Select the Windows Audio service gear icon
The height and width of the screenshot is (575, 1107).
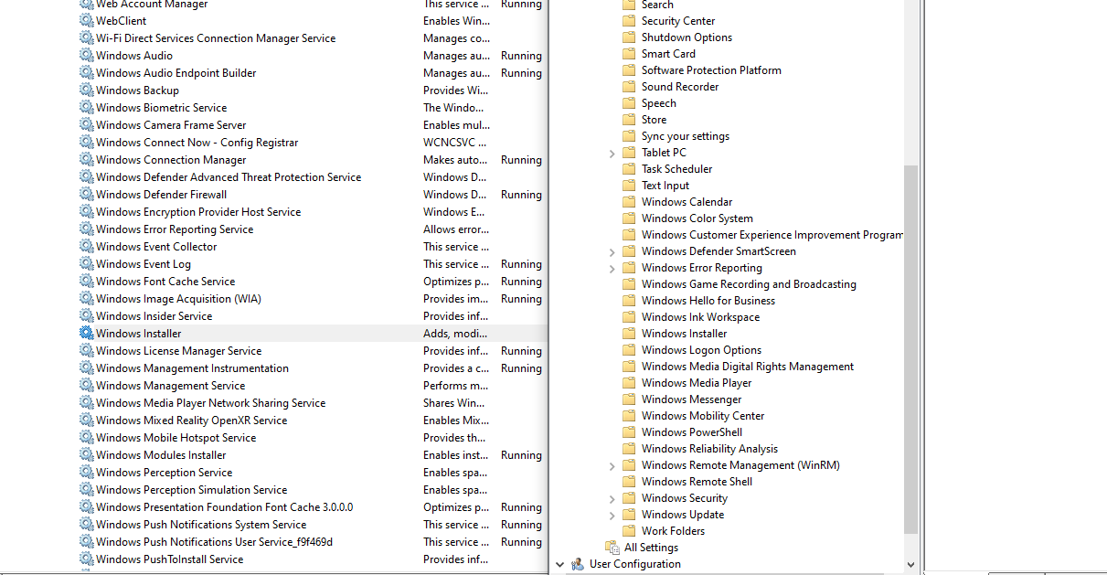(87, 56)
